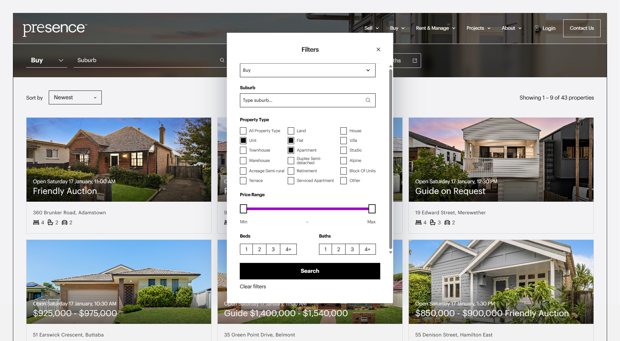Click the Search button in the Filters dialog
Viewport: 620px width, 341px height.
[x=310, y=271]
